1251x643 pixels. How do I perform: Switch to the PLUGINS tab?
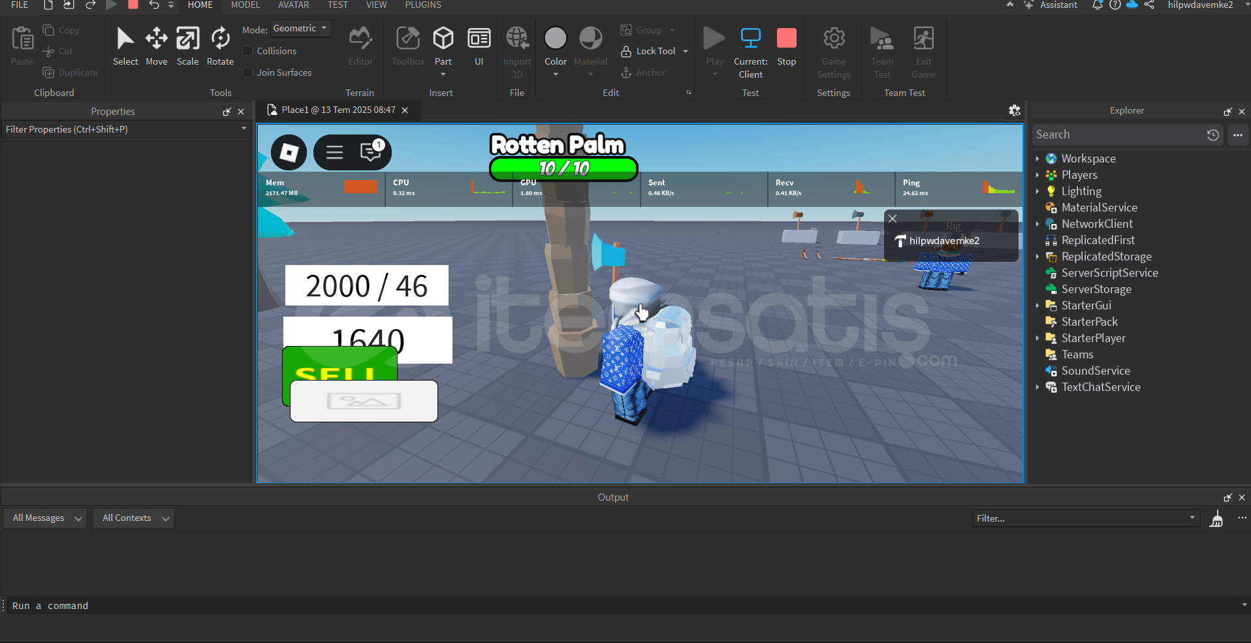(423, 5)
